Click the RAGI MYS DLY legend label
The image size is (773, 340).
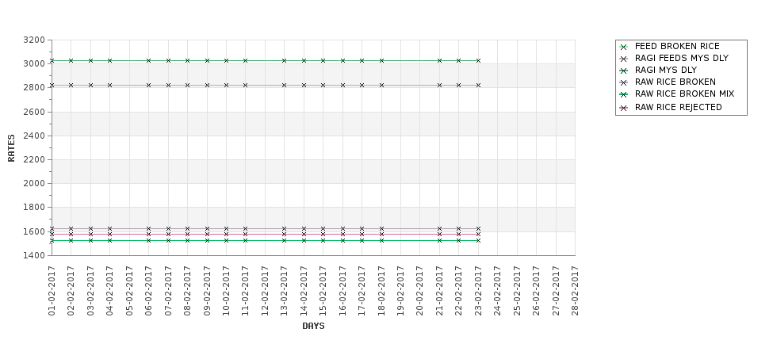(x=665, y=71)
